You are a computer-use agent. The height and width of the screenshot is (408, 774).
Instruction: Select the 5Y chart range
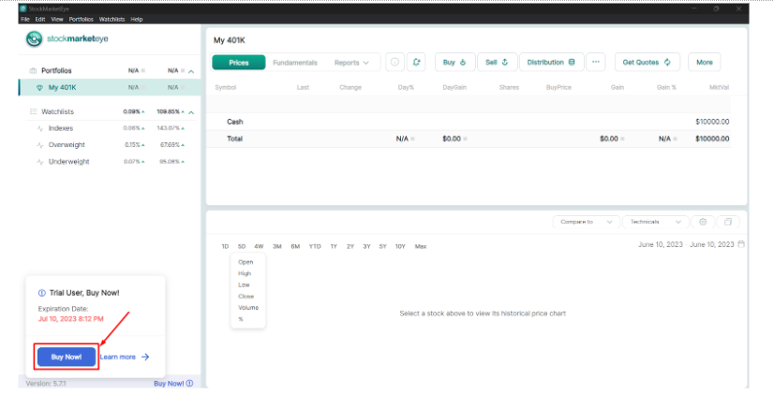tap(382, 246)
